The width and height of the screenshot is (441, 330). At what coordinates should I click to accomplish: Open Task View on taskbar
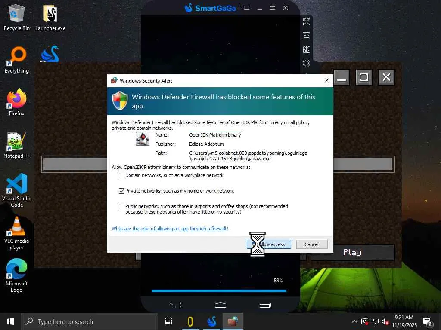click(169, 321)
